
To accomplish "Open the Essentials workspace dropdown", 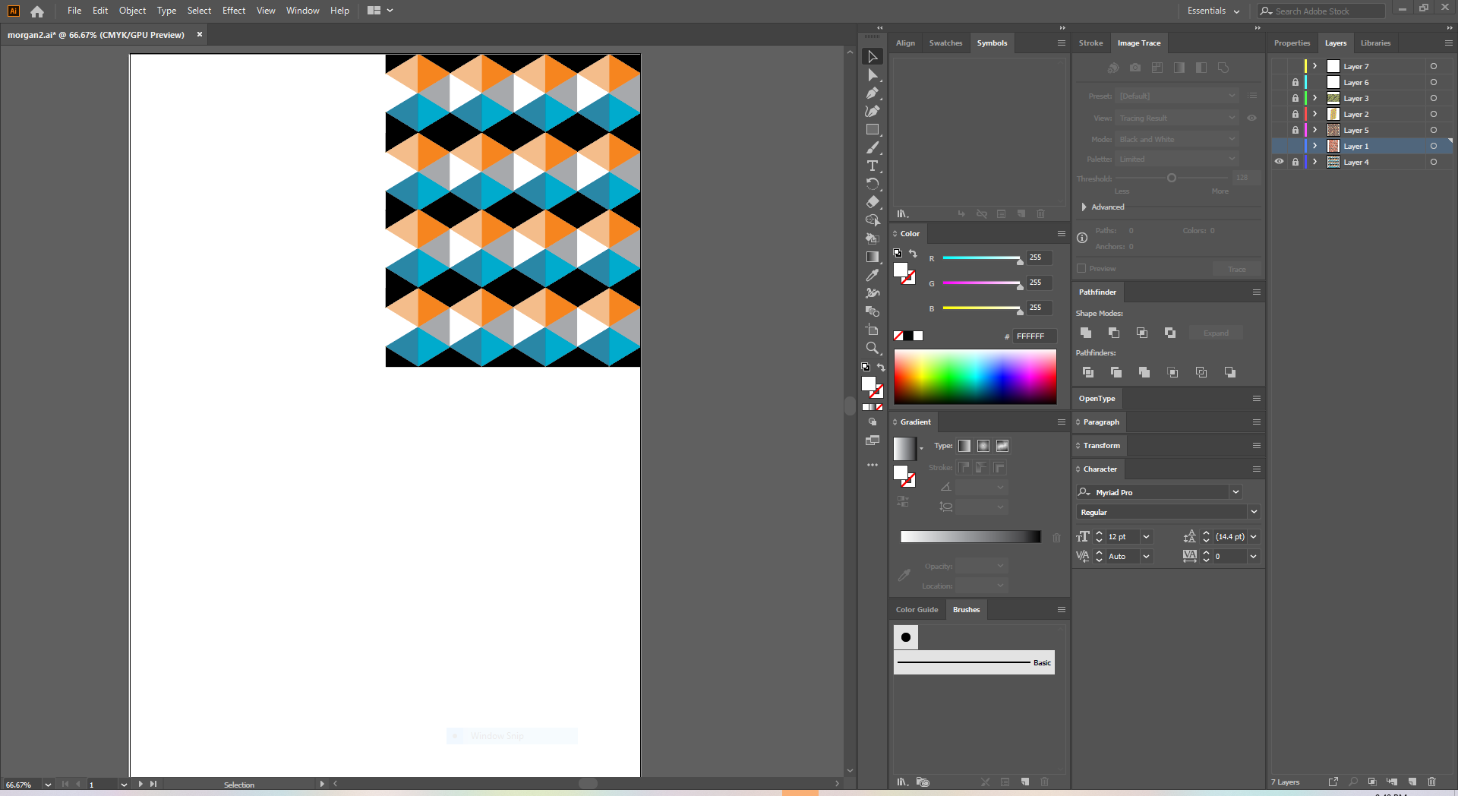I will pyautogui.click(x=1213, y=11).
